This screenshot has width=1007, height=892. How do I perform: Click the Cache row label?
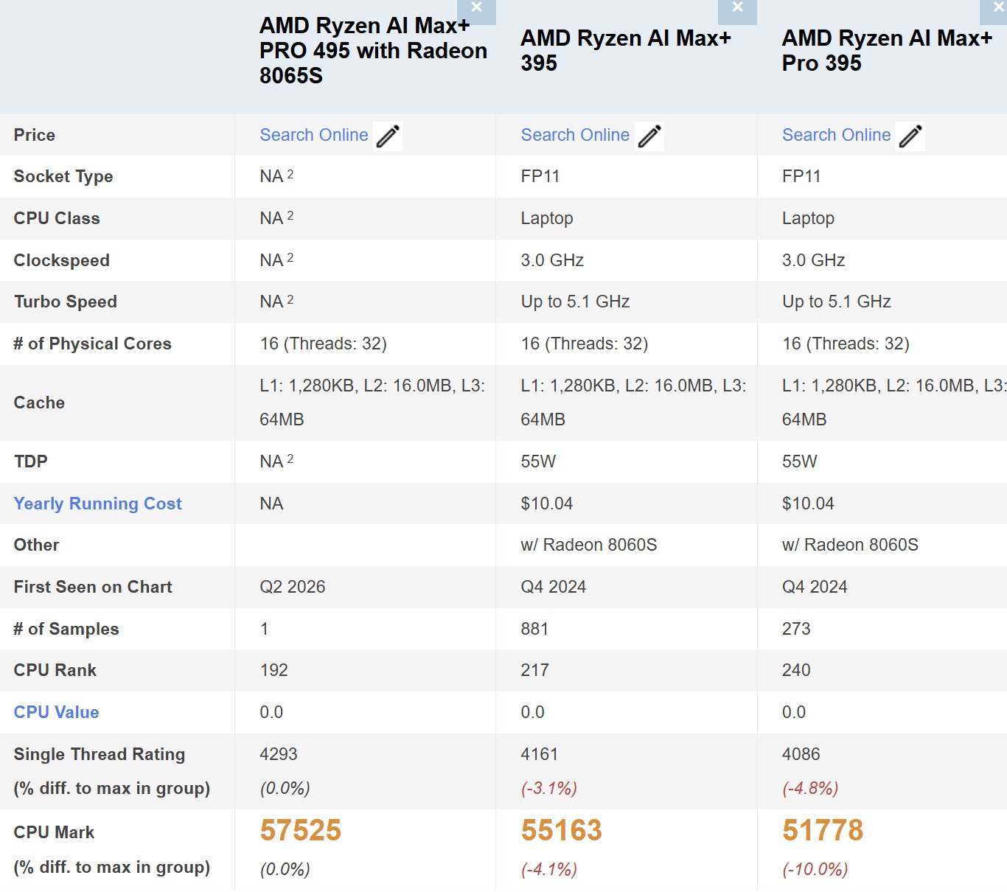(39, 403)
